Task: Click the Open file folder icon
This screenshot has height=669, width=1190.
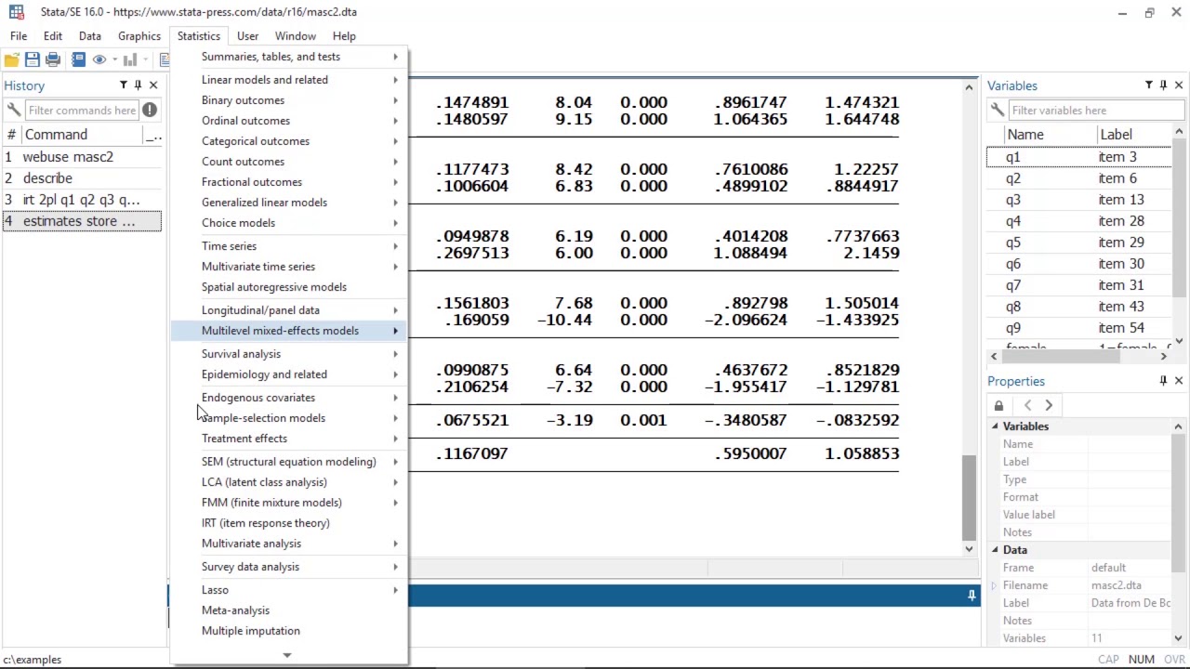Action: (x=12, y=59)
